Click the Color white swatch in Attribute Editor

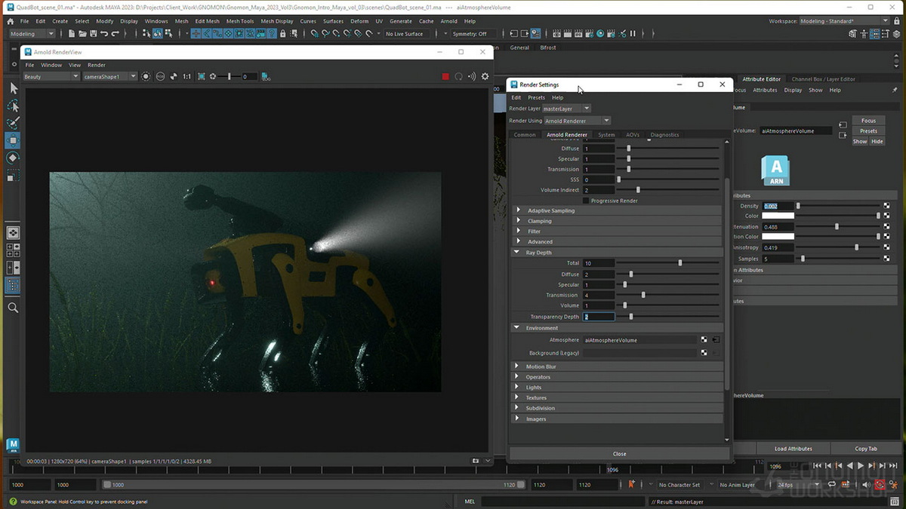coord(778,216)
